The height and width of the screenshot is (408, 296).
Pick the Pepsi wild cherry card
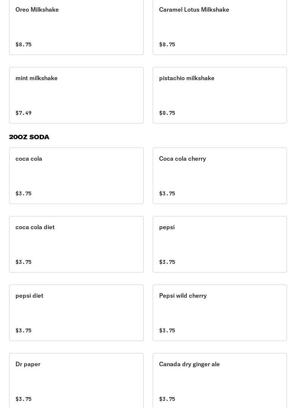click(219, 313)
